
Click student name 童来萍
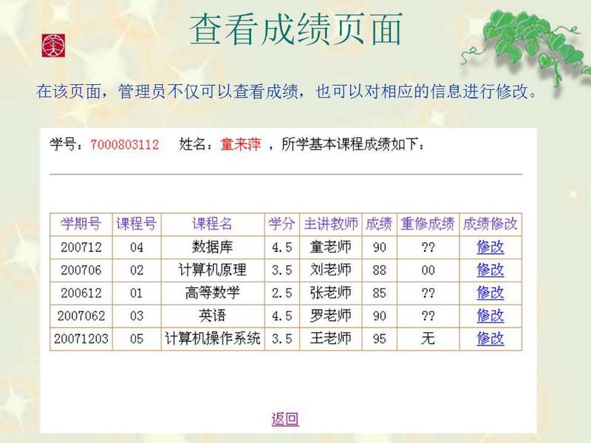(241, 144)
